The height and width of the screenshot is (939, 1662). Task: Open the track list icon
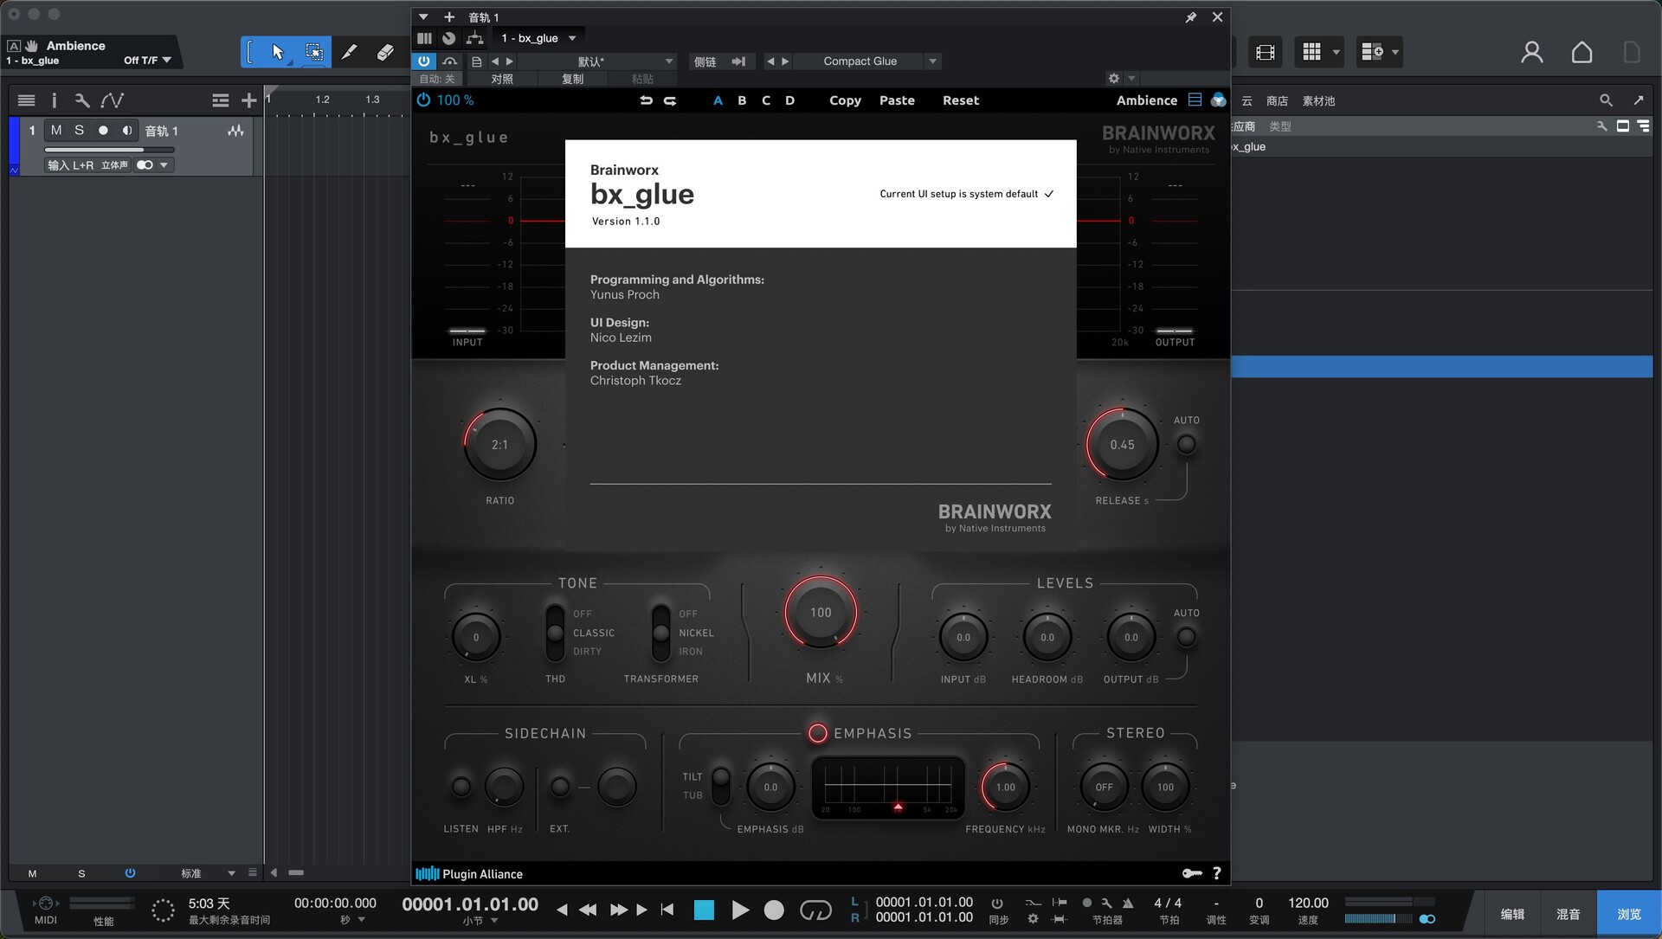point(27,100)
